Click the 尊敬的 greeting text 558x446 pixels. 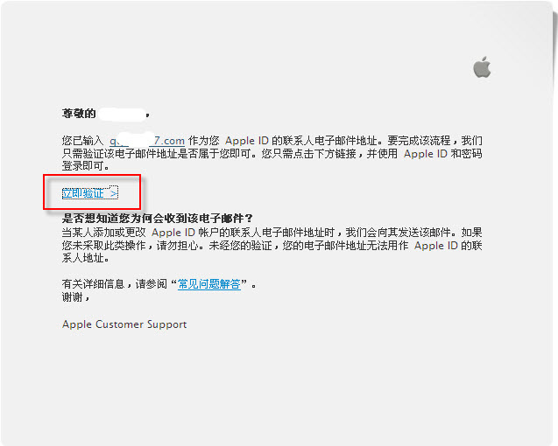(79, 114)
